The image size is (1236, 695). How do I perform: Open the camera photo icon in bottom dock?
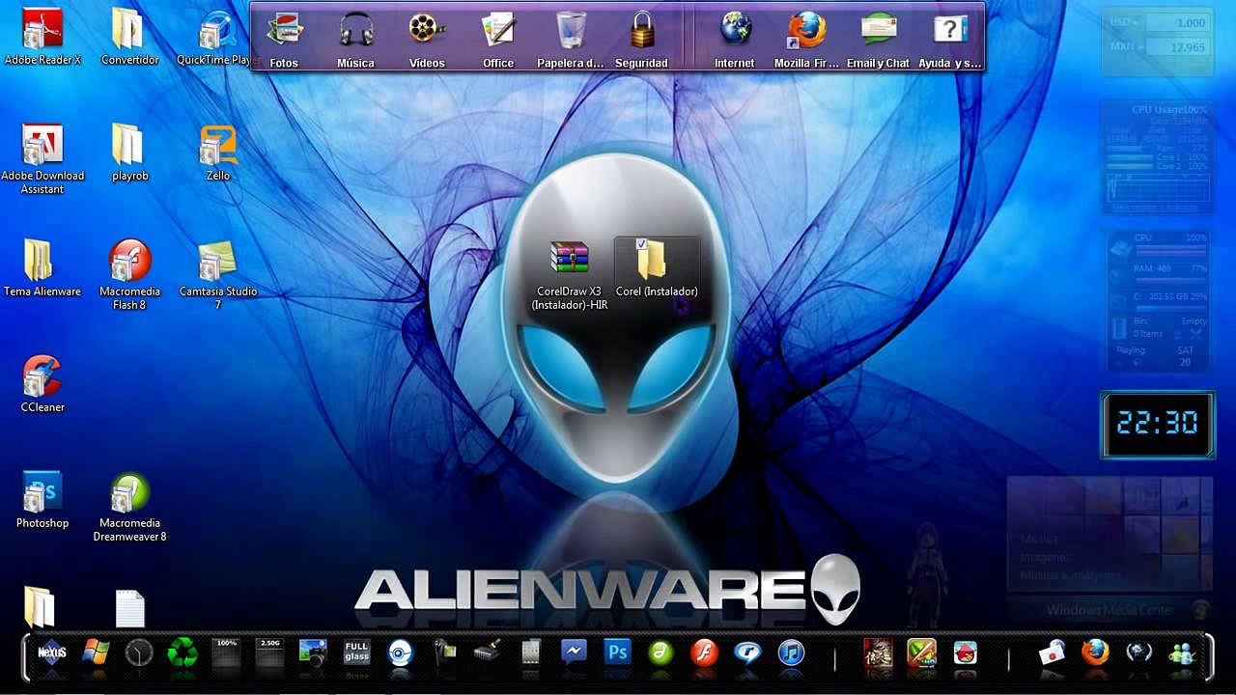[x=313, y=653]
